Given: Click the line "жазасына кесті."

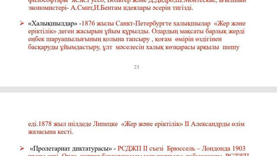Looking at the screenshot, I should click(51, 132).
